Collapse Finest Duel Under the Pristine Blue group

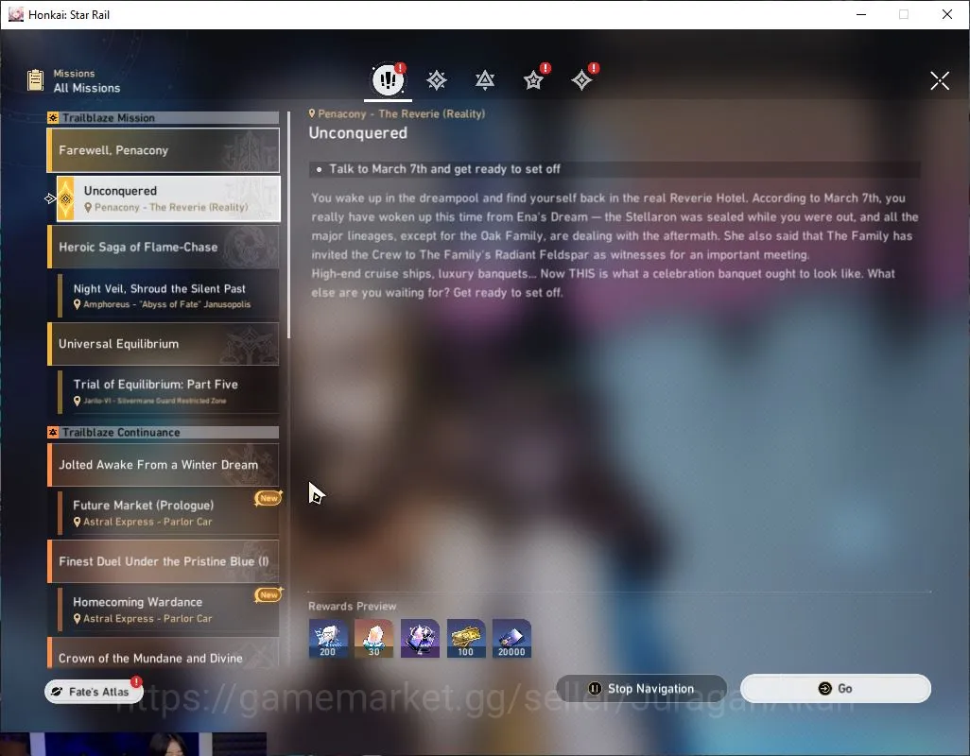click(x=164, y=561)
